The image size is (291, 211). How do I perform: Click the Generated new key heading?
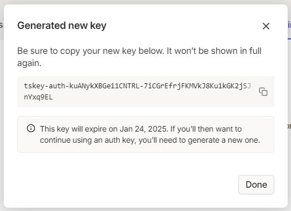(x=62, y=26)
